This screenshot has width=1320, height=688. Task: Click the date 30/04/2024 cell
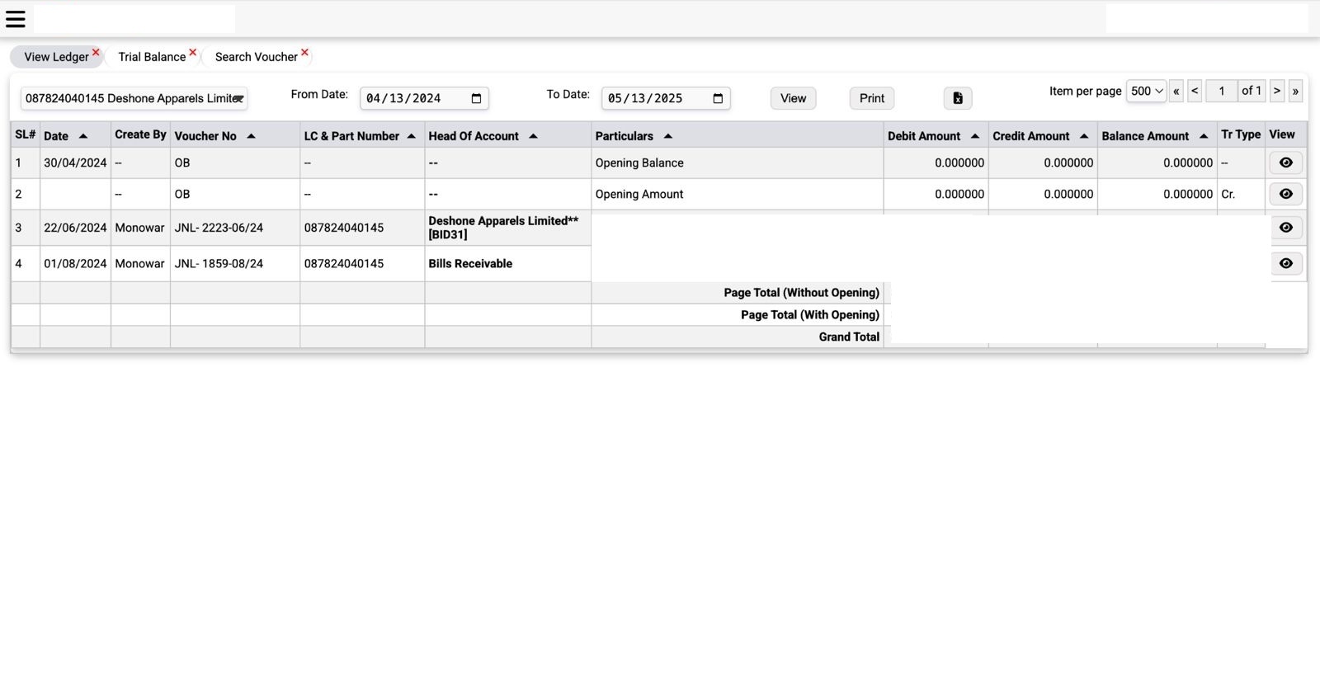point(75,163)
